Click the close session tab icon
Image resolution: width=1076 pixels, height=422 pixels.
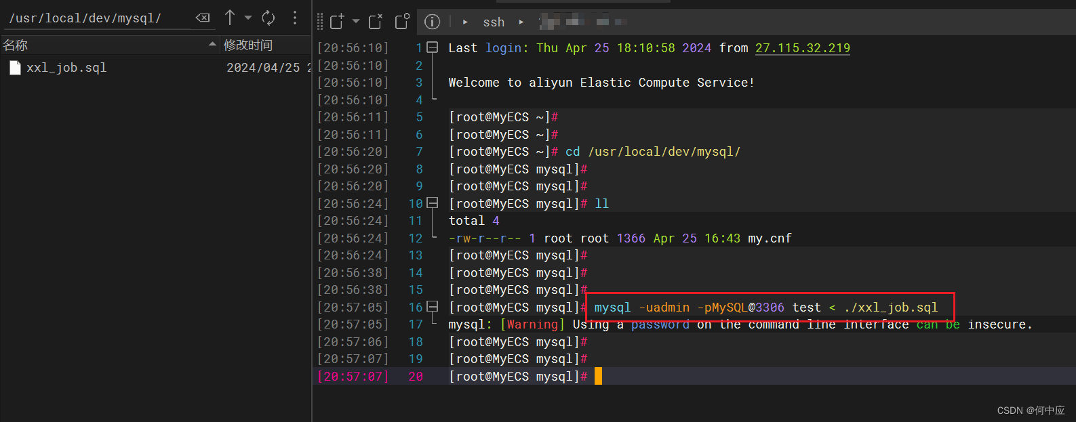[375, 22]
